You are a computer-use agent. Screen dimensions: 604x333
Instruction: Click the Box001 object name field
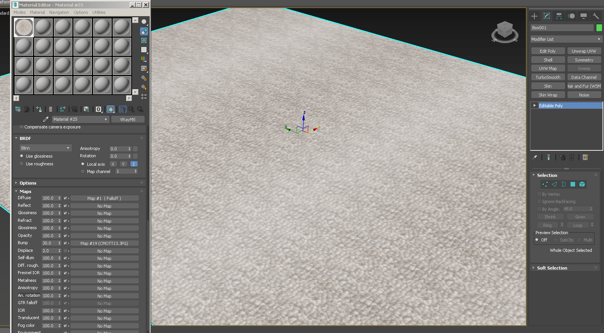point(562,28)
